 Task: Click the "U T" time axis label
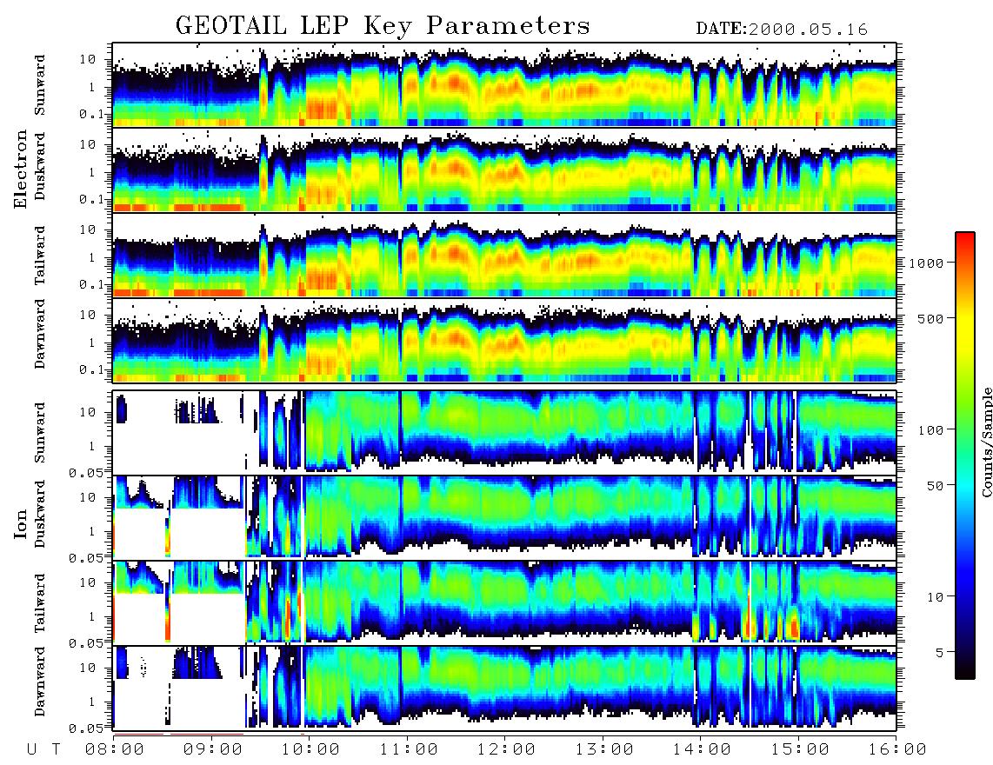pyautogui.click(x=43, y=750)
